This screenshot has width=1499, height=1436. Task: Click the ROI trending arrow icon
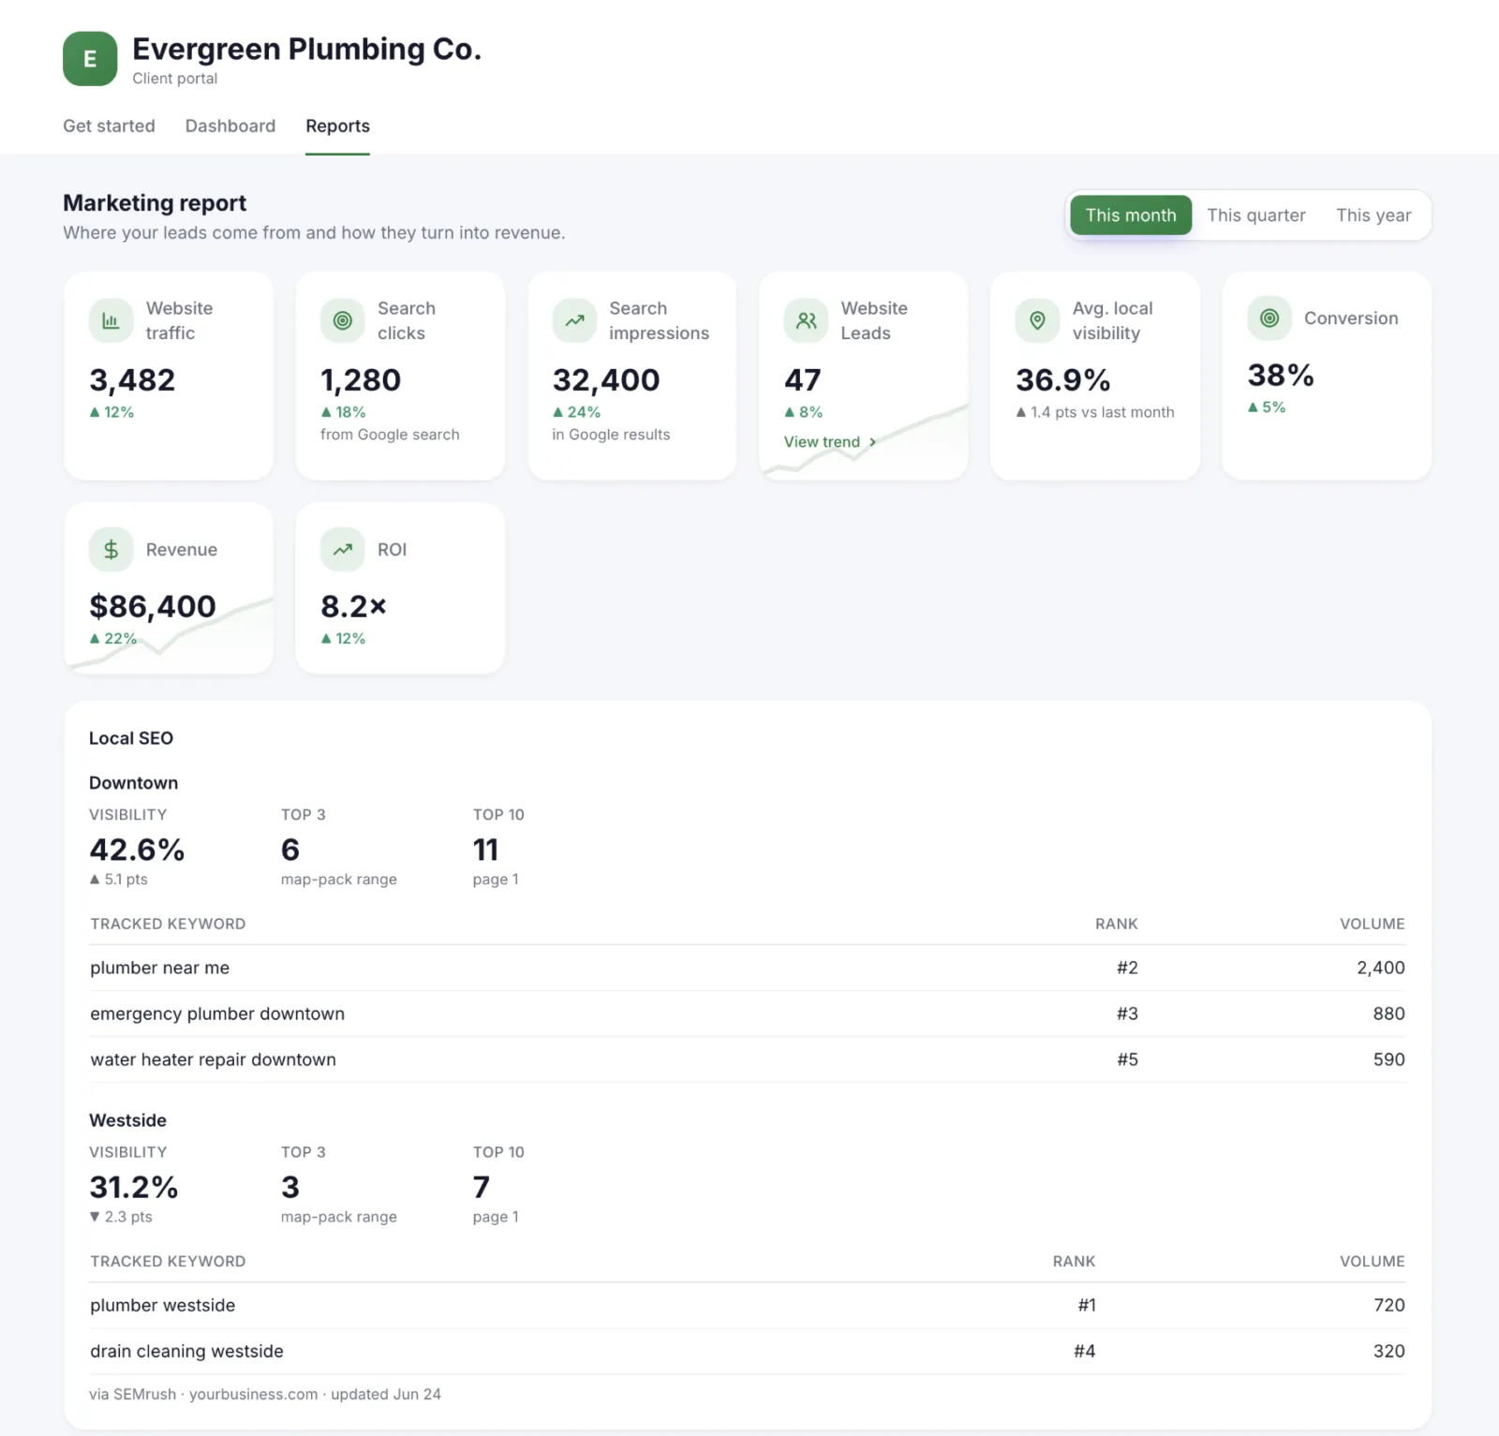tap(343, 549)
